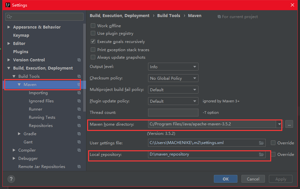Click the search magnifier icon in settings search

pyautogui.click(x=9, y=17)
